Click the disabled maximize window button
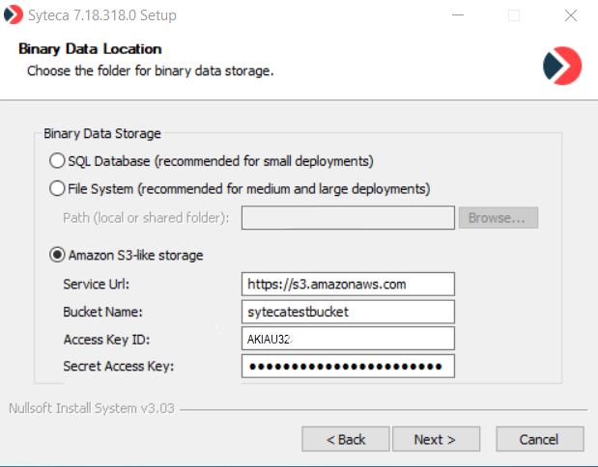 [514, 15]
